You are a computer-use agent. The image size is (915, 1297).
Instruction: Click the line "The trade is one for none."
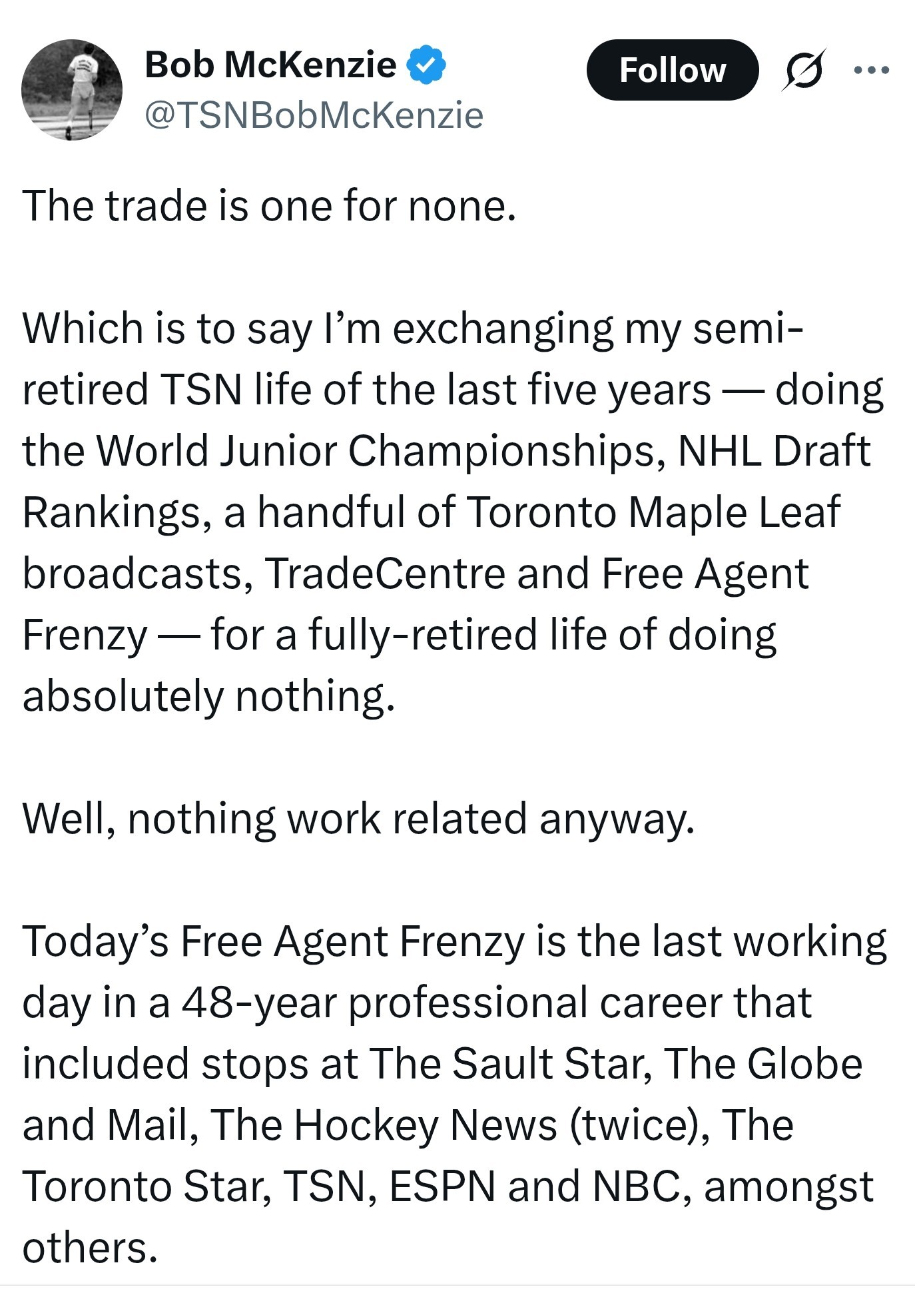[269, 205]
